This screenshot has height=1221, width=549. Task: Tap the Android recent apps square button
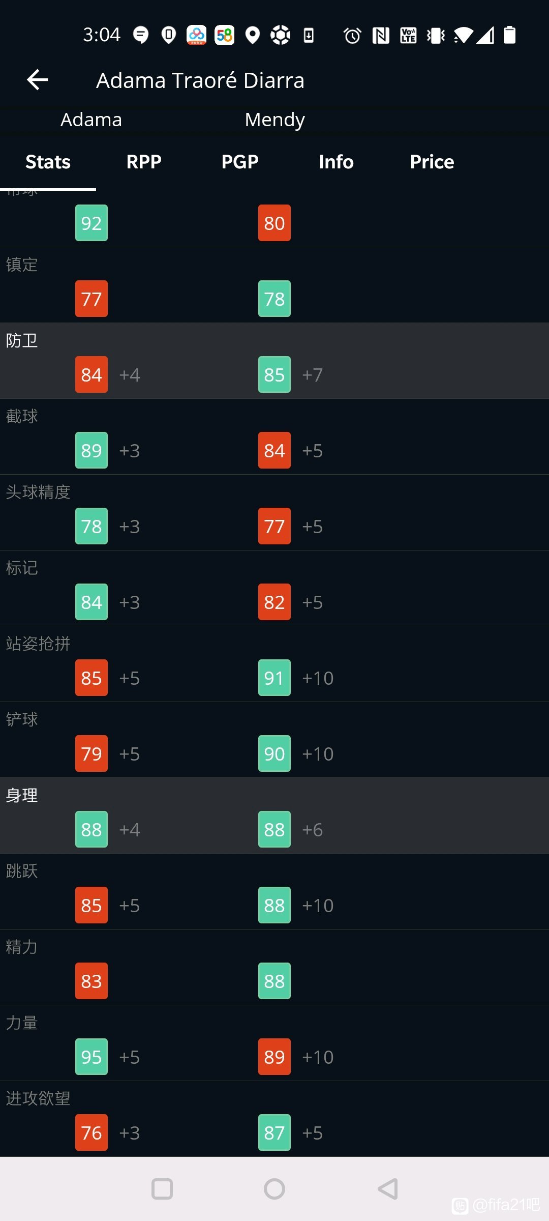pos(162,1189)
